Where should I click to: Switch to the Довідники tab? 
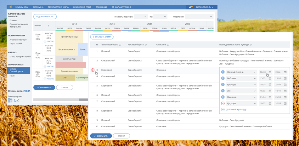(101, 7)
